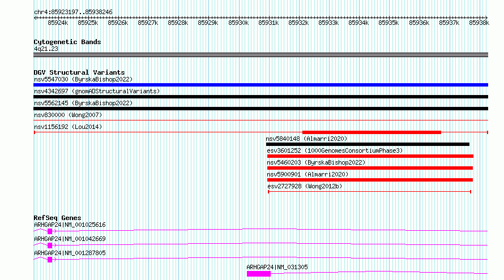Select the Cytogenetic Bands track heading

(67, 42)
